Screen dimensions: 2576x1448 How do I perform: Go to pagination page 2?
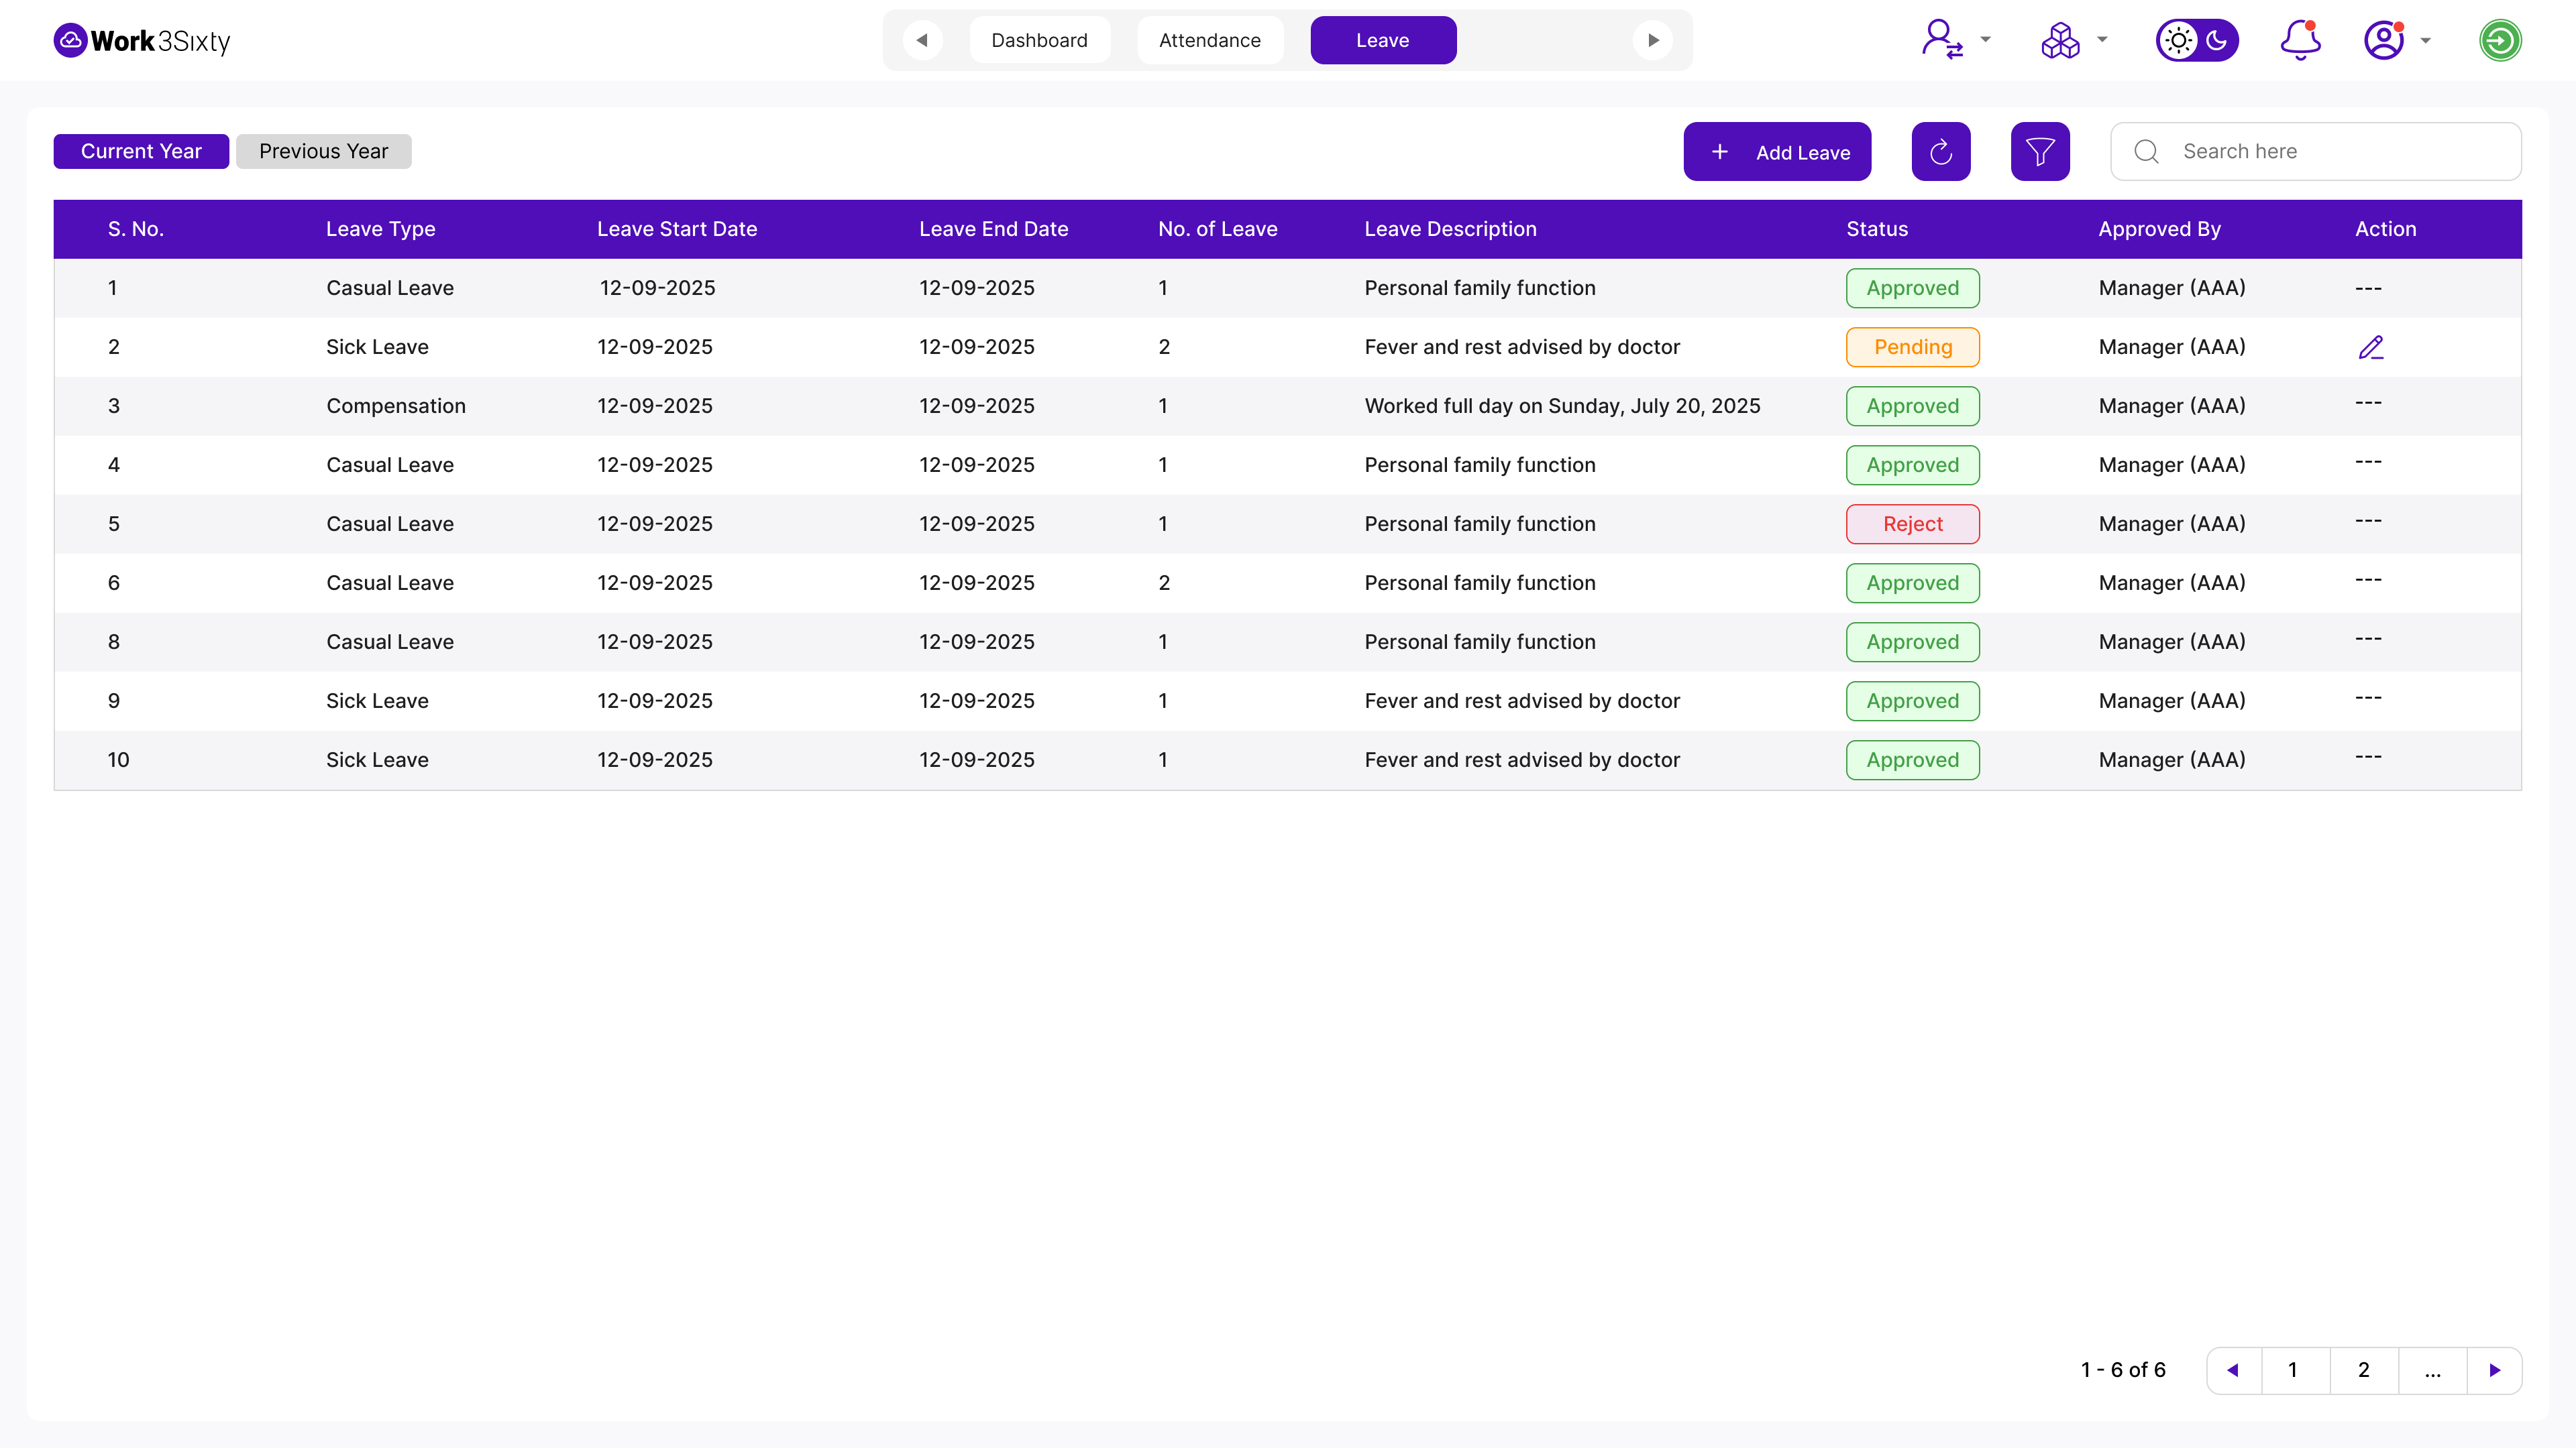click(x=2363, y=1369)
